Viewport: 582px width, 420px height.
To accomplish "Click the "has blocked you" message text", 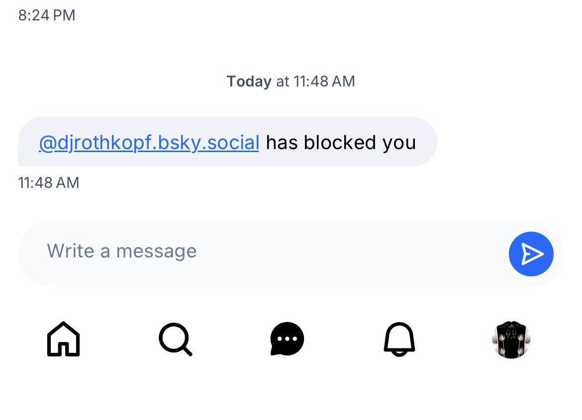I will pyautogui.click(x=341, y=143).
